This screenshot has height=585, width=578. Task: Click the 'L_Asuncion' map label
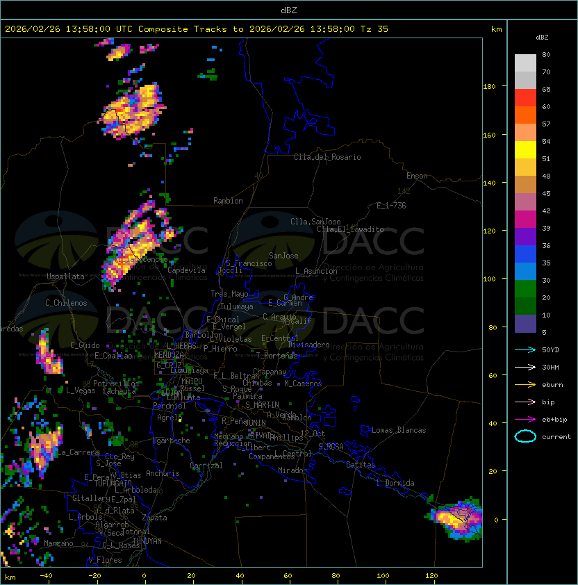(316, 271)
